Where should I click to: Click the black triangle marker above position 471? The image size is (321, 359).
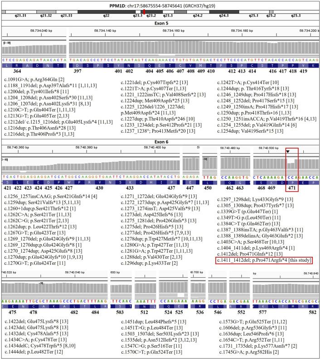coord(288,152)
